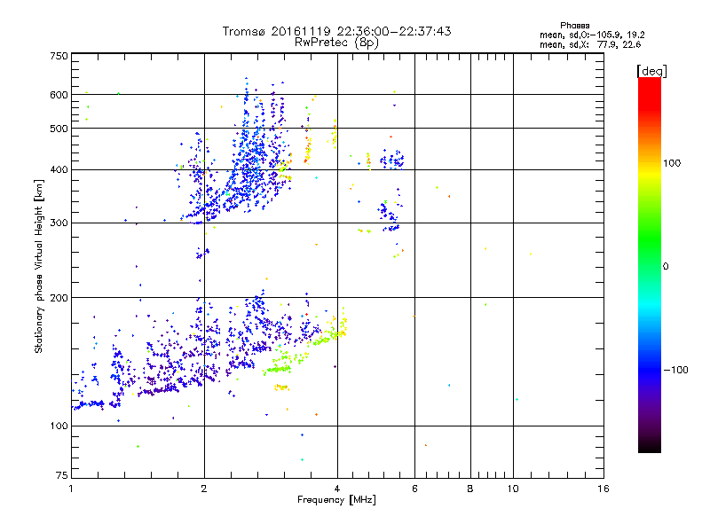This screenshot has height=532, width=710.
Task: Click the y-axis label '100'
Action: click(x=59, y=426)
